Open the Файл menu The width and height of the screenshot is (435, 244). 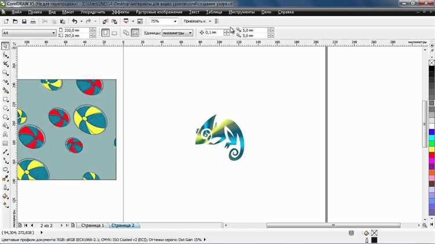[17, 12]
